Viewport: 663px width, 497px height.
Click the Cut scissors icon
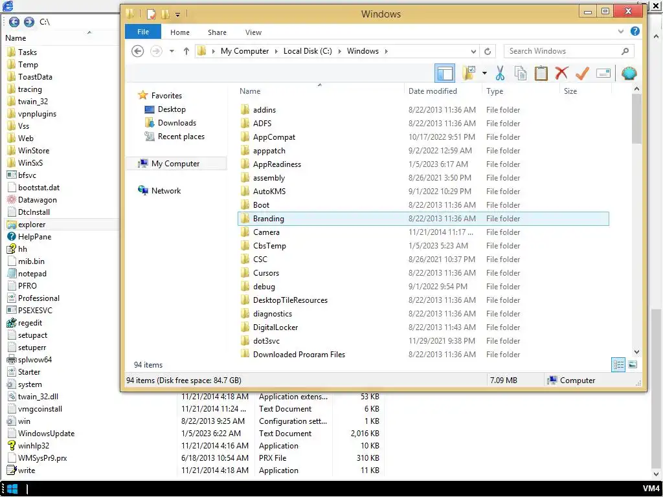[500, 73]
